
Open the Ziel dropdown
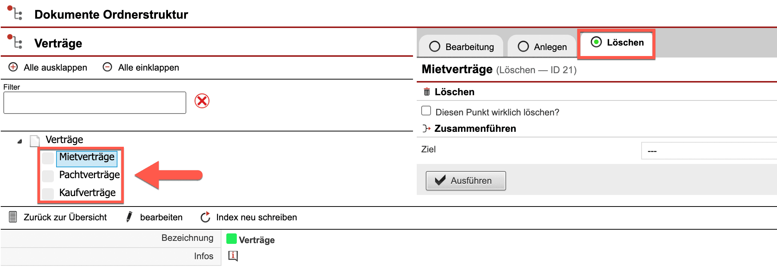(x=709, y=151)
